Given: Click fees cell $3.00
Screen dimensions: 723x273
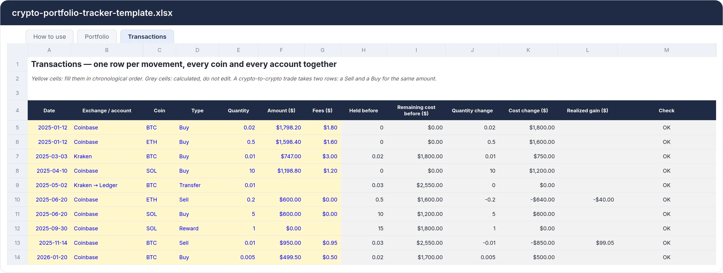Looking at the screenshot, I should (x=322, y=156).
